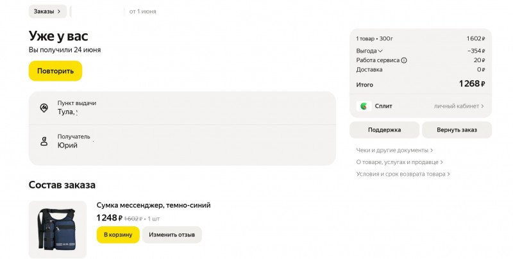
Task: Open product title Сумка мессенджер, темно-синий
Action: [x=153, y=205]
